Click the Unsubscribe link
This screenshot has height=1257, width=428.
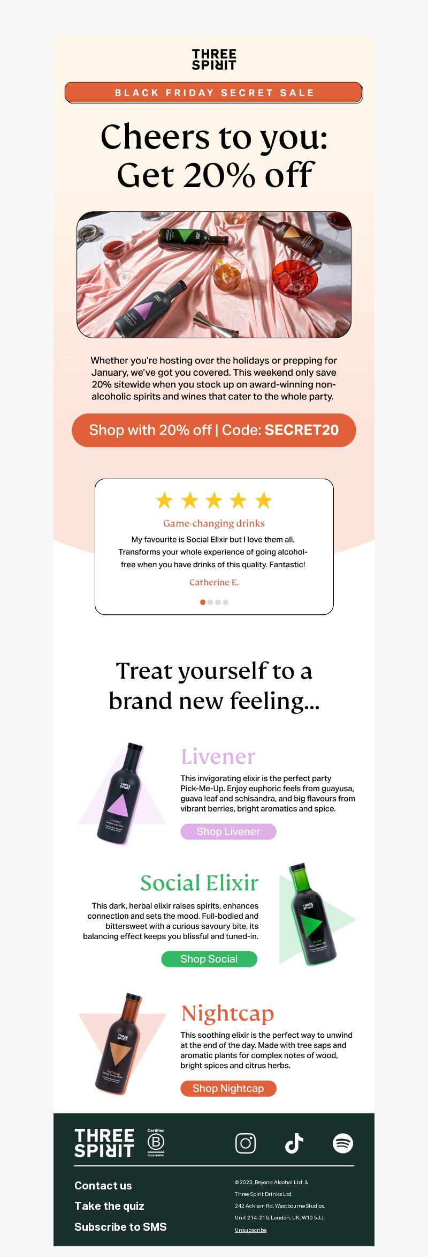250,1230
